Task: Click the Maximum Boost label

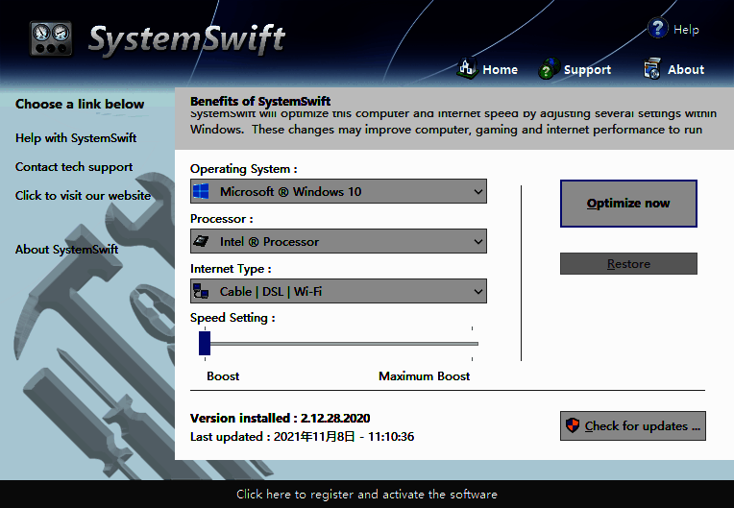Action: 424,376
